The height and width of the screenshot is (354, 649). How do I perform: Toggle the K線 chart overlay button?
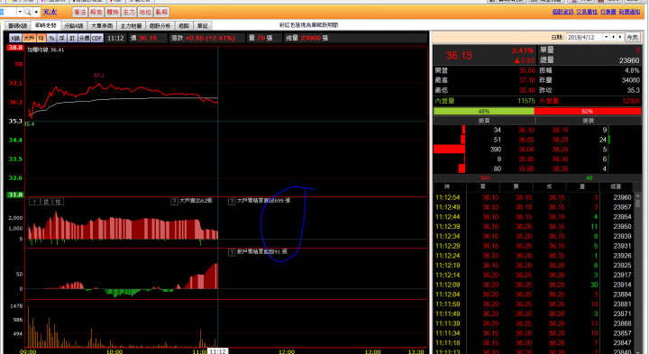tap(15, 38)
